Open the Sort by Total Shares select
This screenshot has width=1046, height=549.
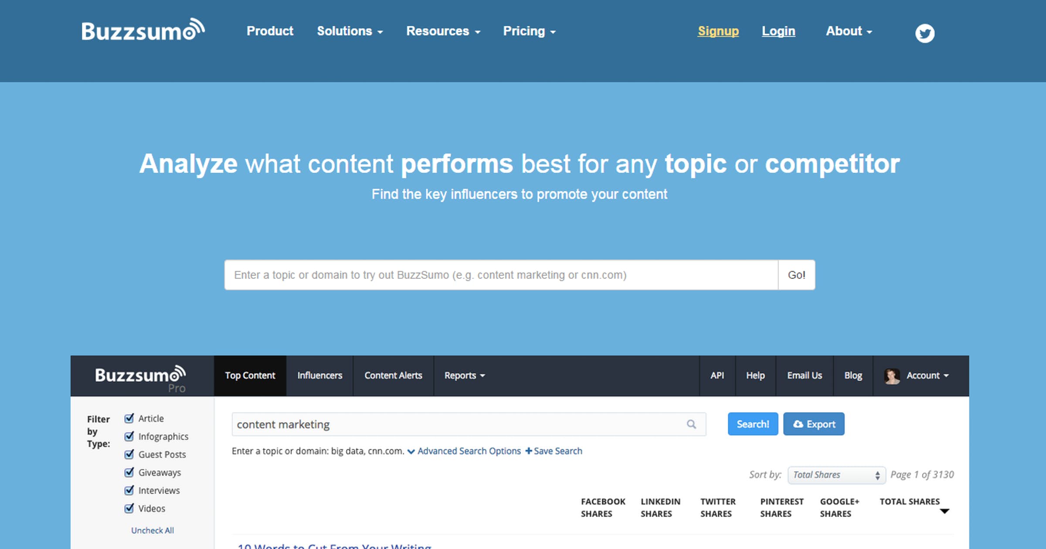point(836,475)
